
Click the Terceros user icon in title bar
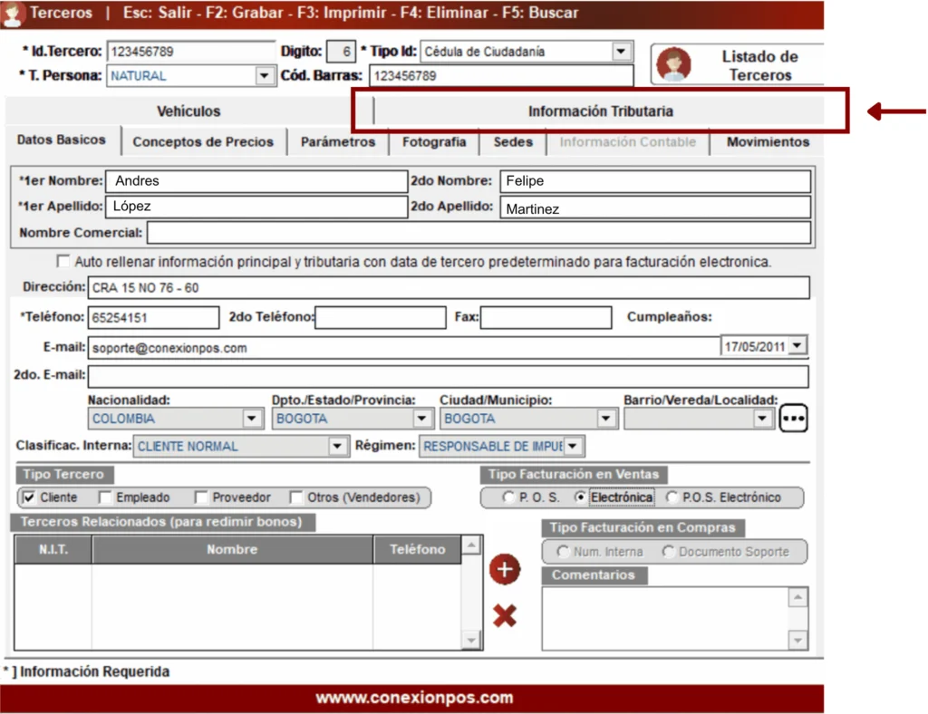[x=13, y=14]
